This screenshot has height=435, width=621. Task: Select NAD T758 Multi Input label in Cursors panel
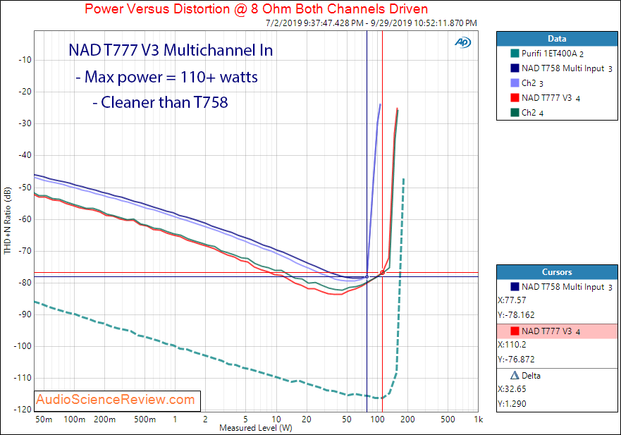pyautogui.click(x=567, y=287)
